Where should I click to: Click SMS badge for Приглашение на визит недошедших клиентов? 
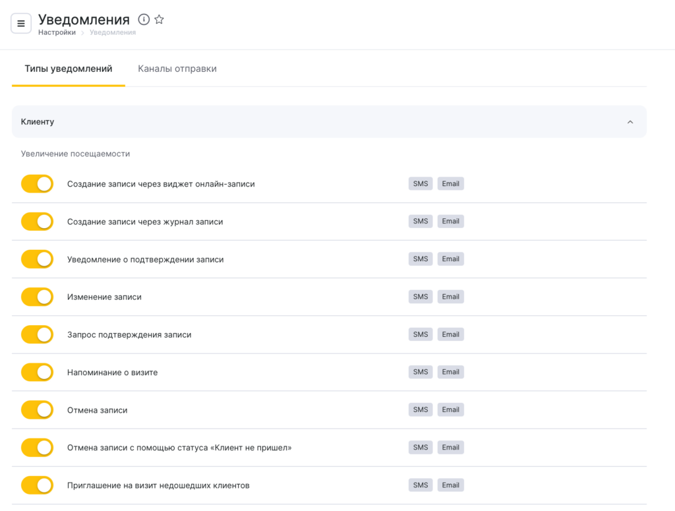[x=421, y=485]
